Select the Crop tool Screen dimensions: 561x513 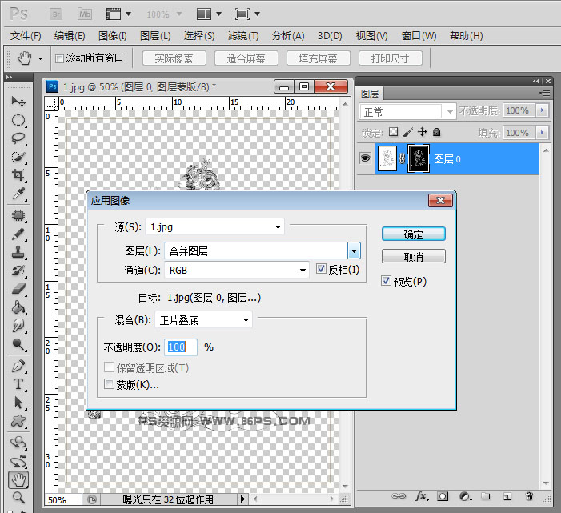(x=18, y=175)
